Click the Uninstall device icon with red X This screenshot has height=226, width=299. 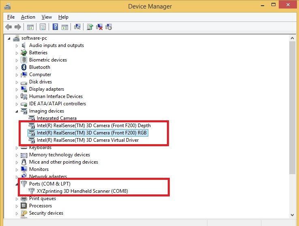99,27
